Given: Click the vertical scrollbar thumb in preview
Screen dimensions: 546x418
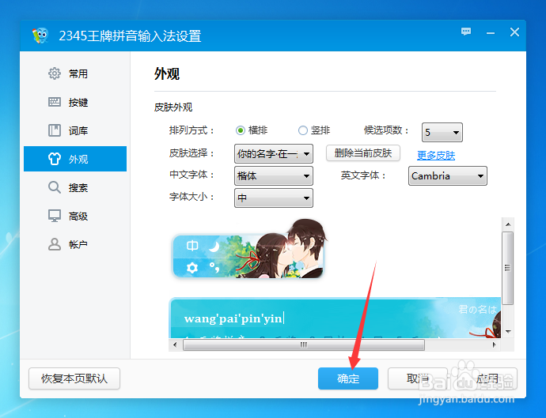Looking at the screenshot, I should 508,268.
